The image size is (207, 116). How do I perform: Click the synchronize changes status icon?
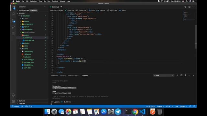coord(22,106)
